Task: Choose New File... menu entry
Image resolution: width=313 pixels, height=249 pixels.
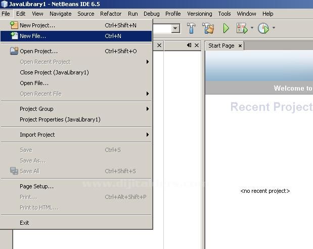Action: click(76, 36)
